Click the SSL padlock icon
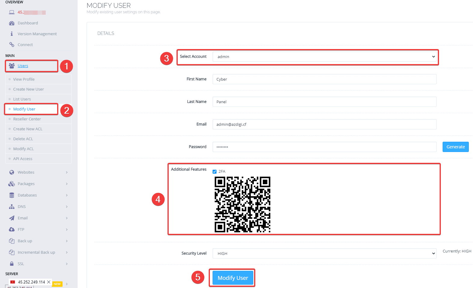Image resolution: width=473 pixels, height=288 pixels. point(12,264)
